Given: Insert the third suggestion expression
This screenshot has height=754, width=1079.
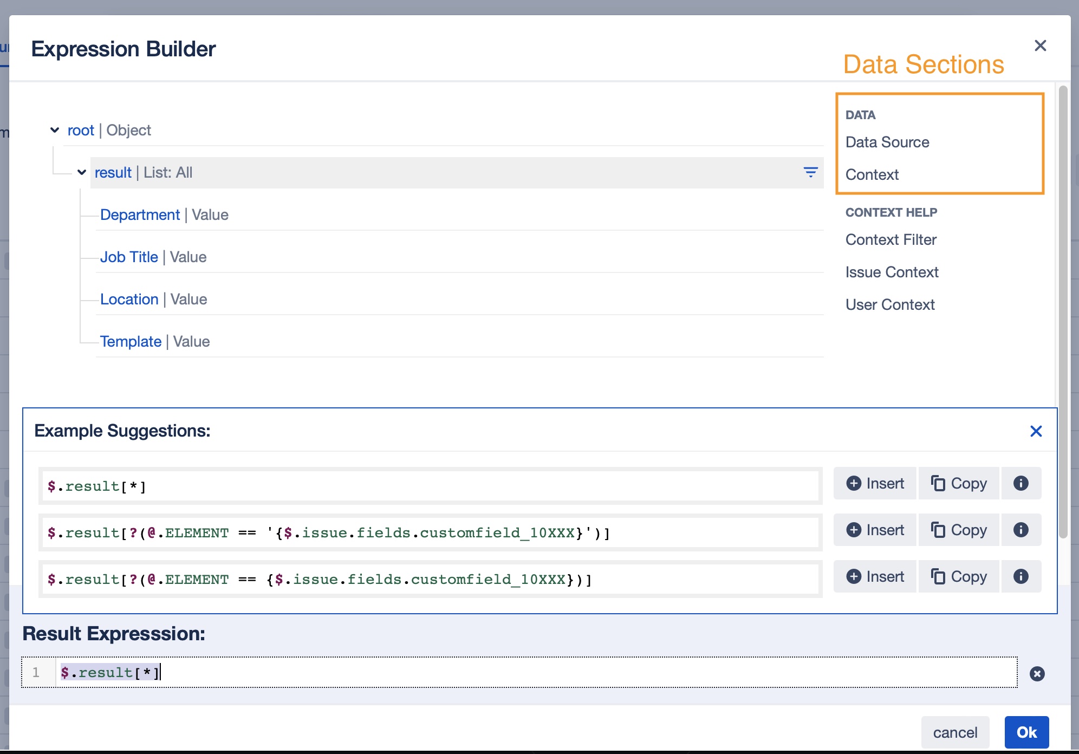Looking at the screenshot, I should tap(874, 576).
